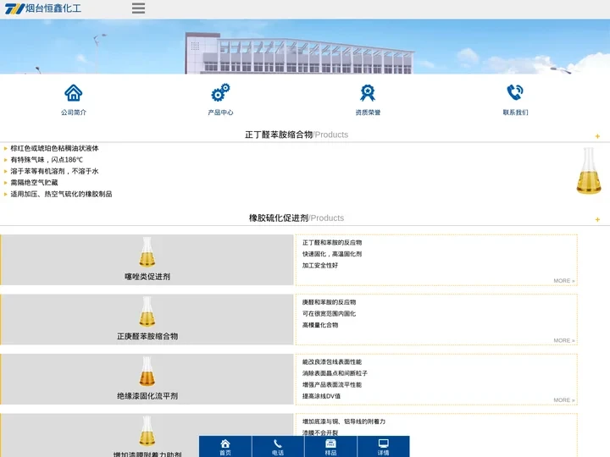This screenshot has height=457, width=610.
Task: Click the 资质荣誉 label
Action: coord(368,113)
